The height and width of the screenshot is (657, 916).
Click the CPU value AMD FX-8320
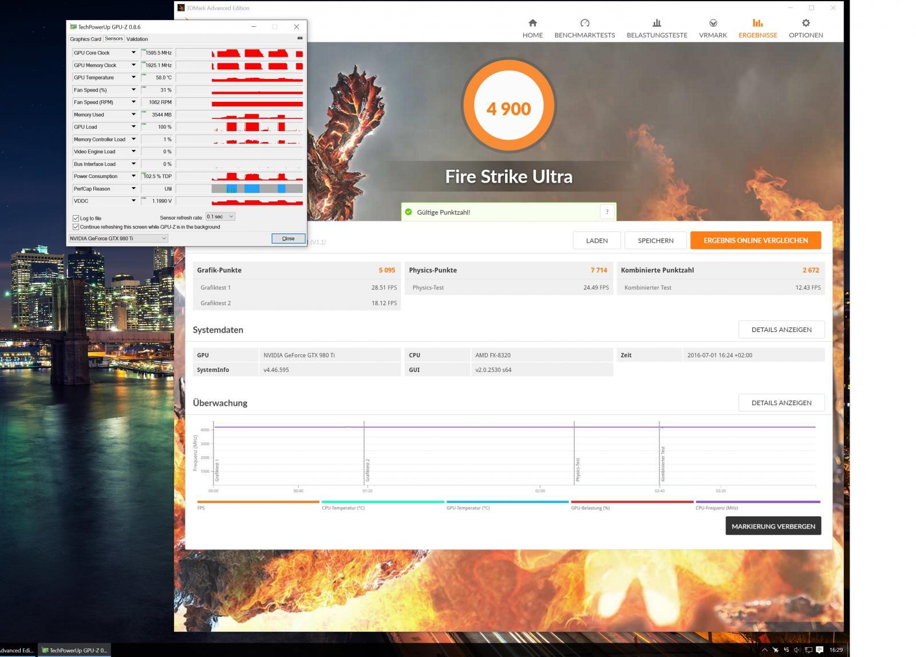tap(493, 355)
